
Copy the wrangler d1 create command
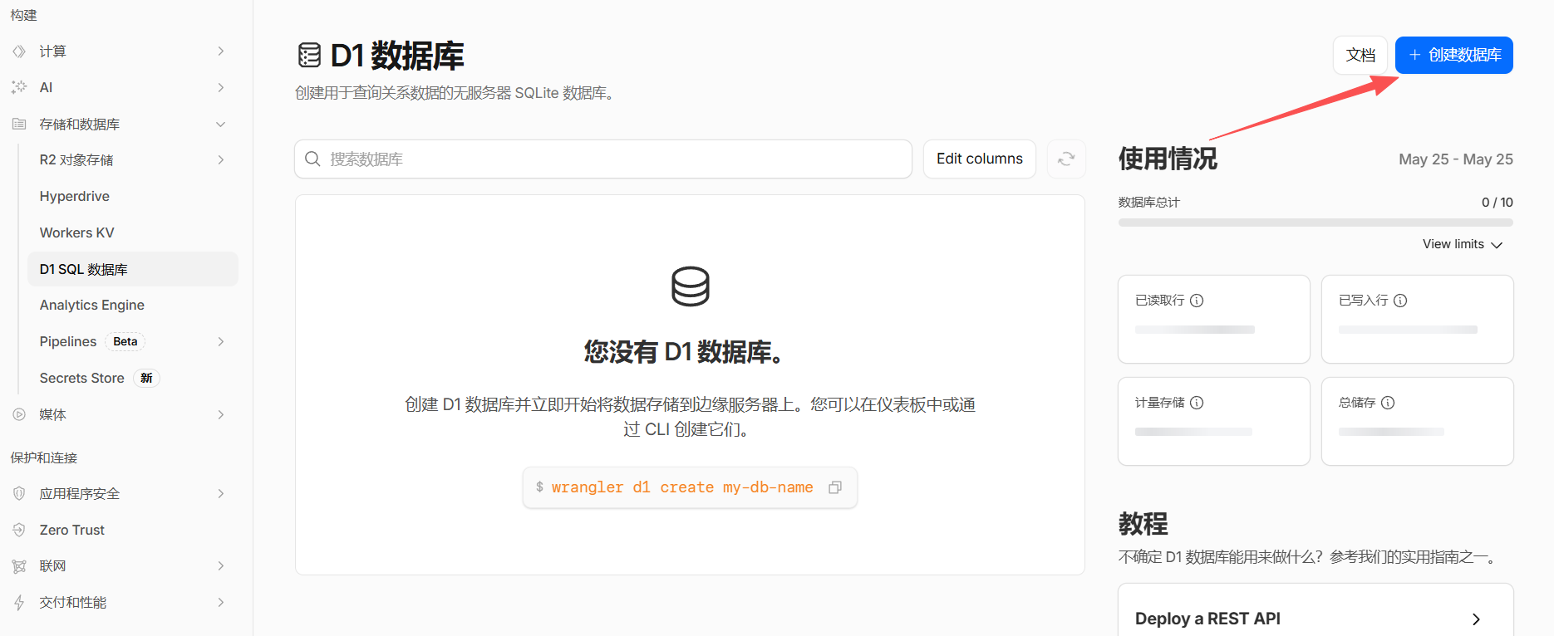[835, 487]
